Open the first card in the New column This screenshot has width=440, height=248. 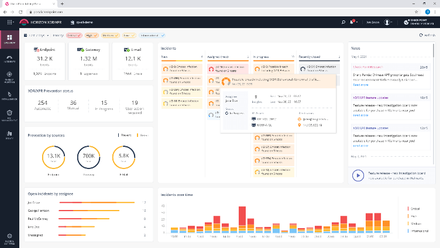[182, 69]
